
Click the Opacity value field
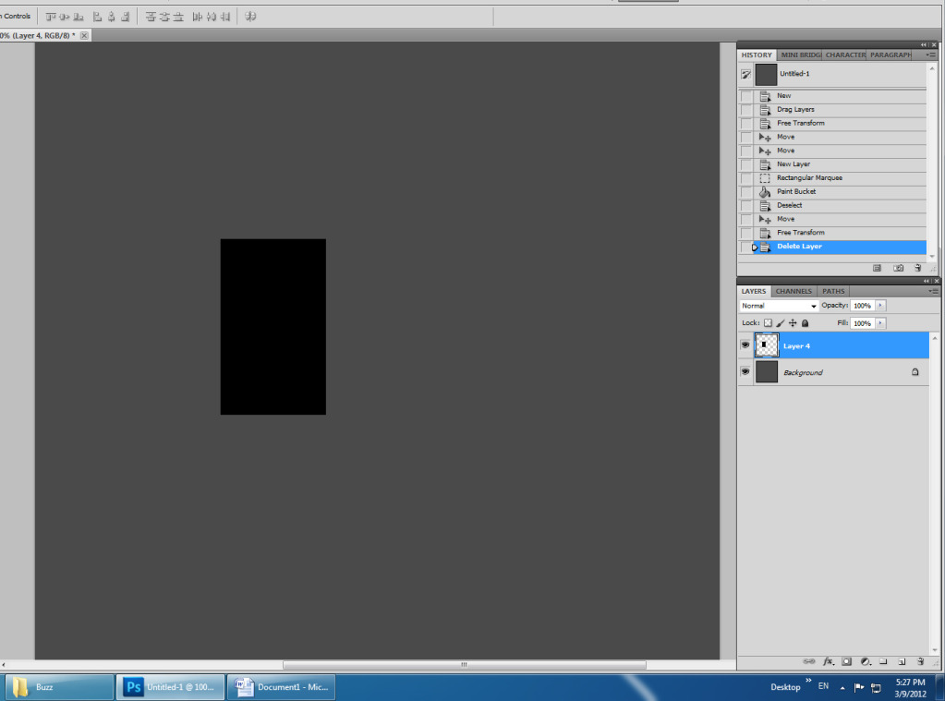coord(863,306)
